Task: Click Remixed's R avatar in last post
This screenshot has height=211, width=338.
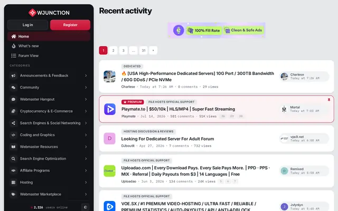Action: (x=284, y=171)
